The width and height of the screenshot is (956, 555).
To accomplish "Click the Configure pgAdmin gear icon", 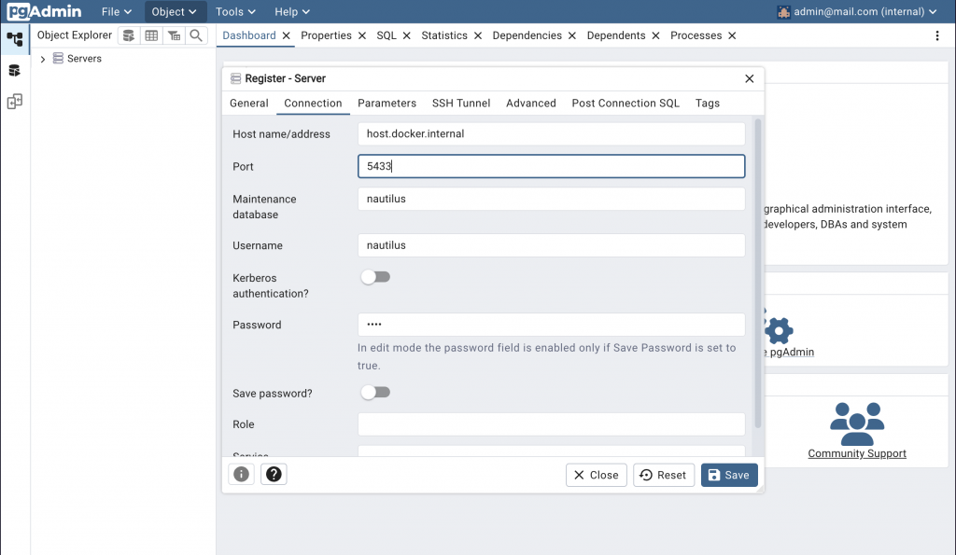I will tap(779, 331).
